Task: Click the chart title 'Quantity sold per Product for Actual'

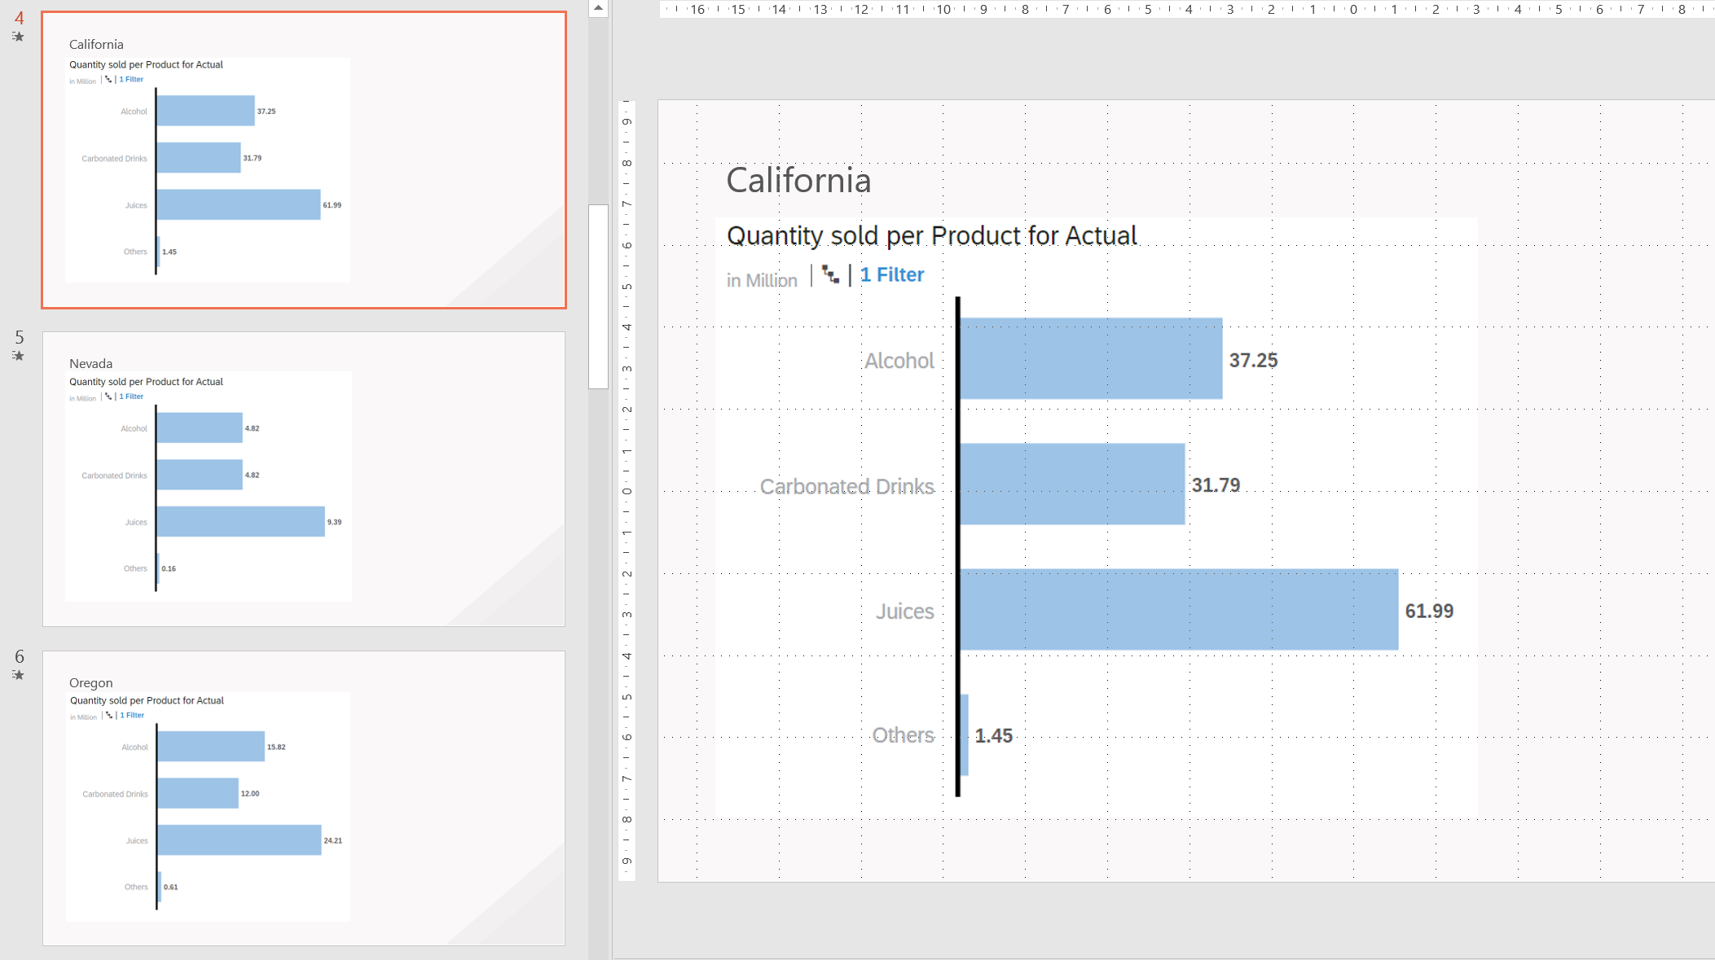Action: [931, 235]
